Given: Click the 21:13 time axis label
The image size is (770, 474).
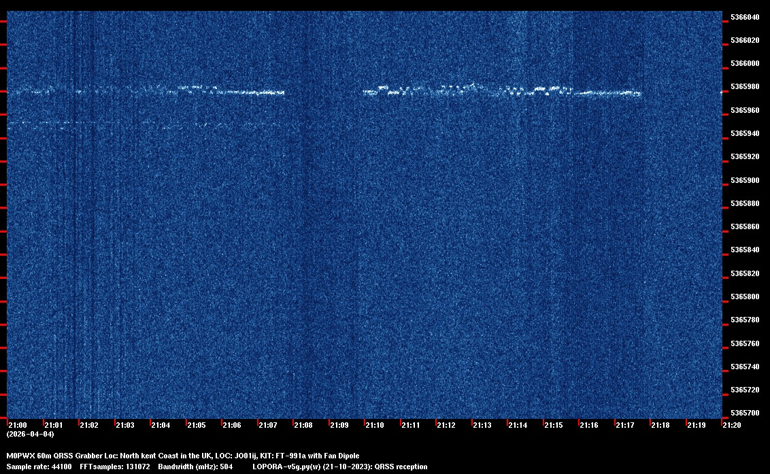Looking at the screenshot, I should [482, 425].
